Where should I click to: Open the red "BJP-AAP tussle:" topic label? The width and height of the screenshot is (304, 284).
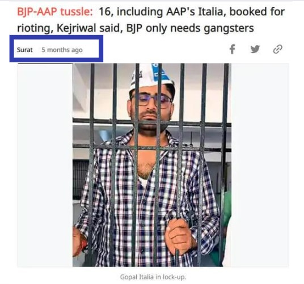click(55, 12)
